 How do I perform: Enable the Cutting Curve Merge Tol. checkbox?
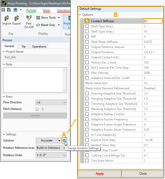(x=87, y=155)
